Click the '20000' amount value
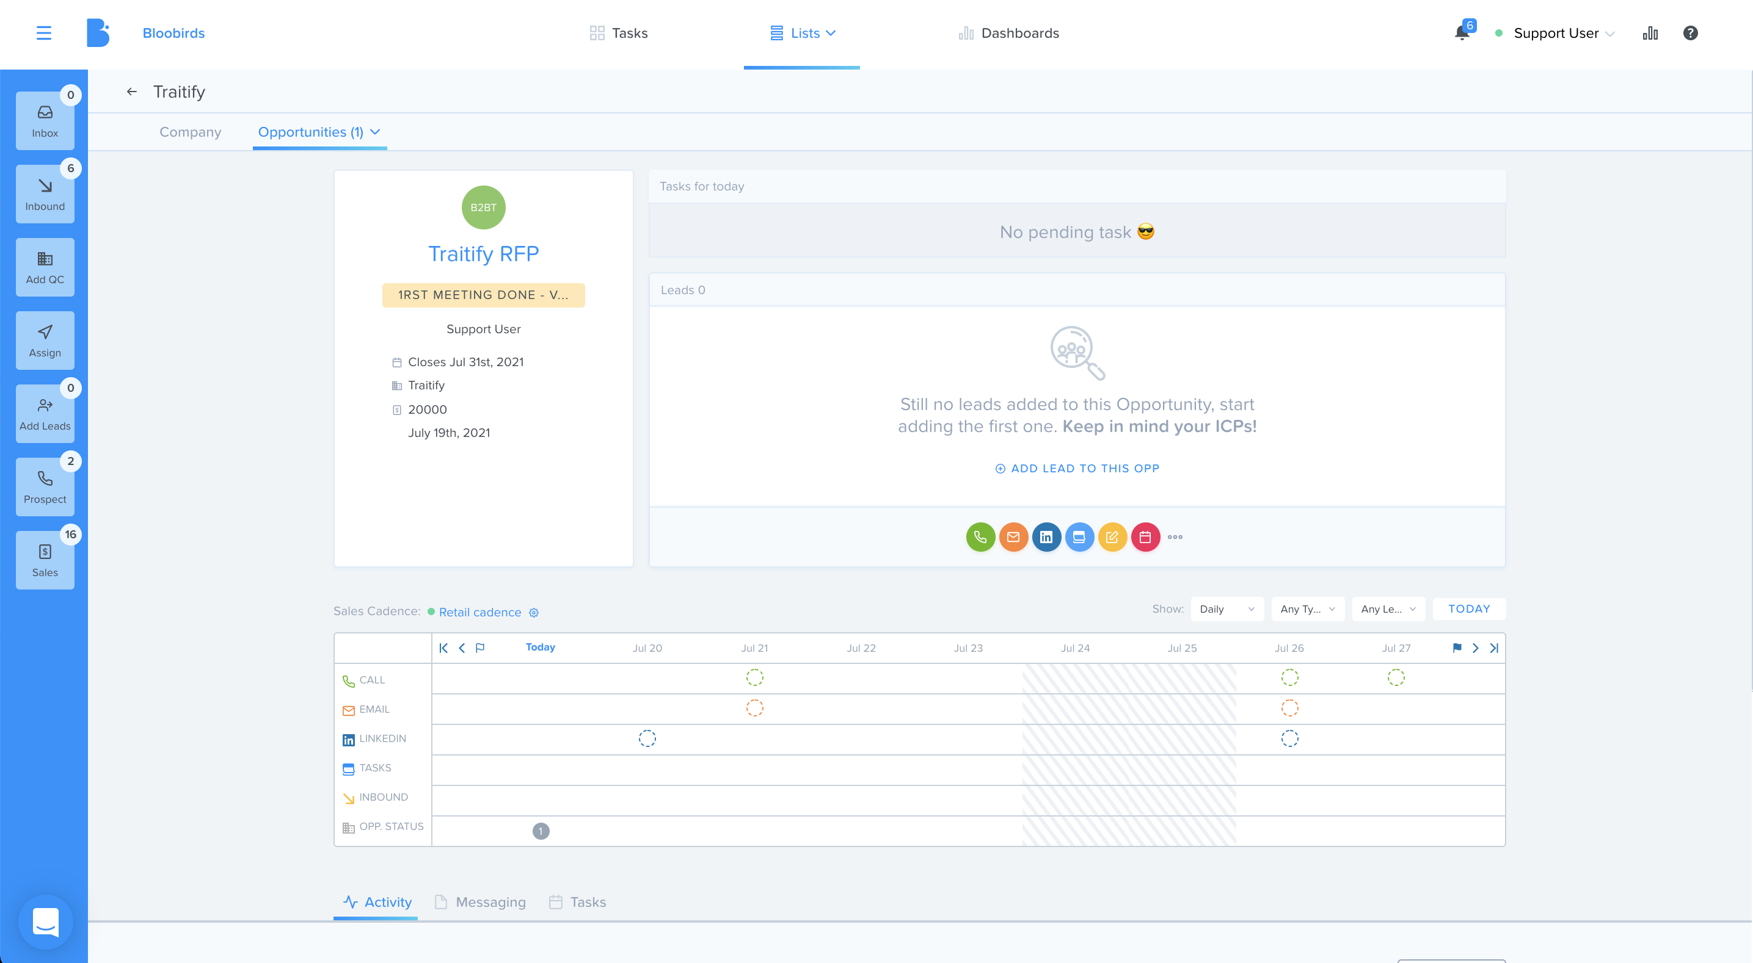Image resolution: width=1753 pixels, height=963 pixels. pos(427,409)
